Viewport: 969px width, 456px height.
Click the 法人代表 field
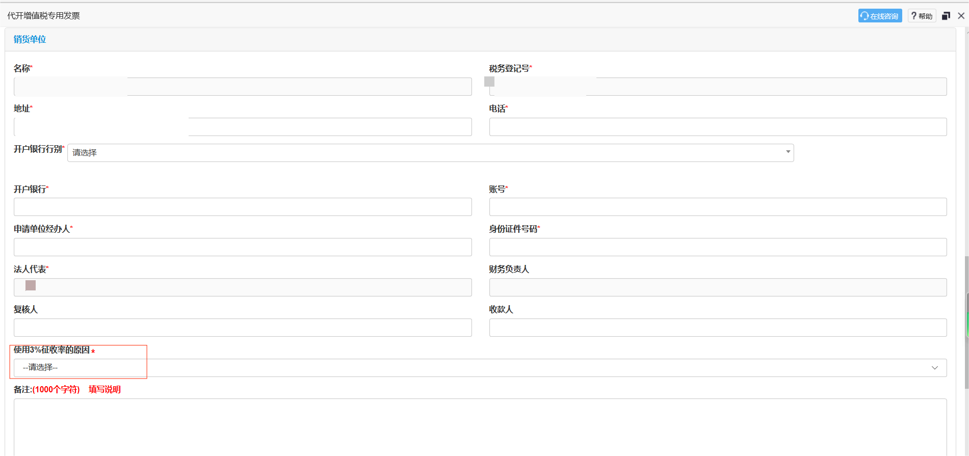243,287
